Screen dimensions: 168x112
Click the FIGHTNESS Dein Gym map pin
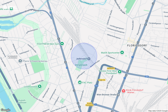click(62, 44)
